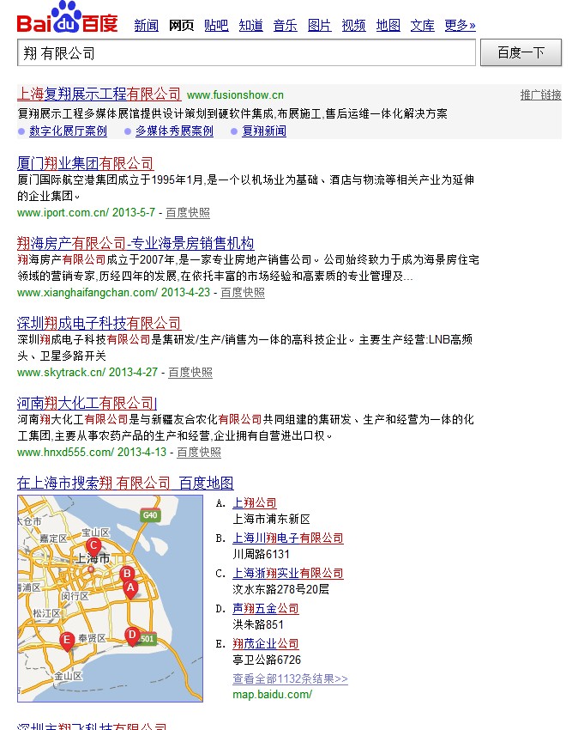The image size is (572, 730).
Task: Click map marker A
Action: click(130, 589)
